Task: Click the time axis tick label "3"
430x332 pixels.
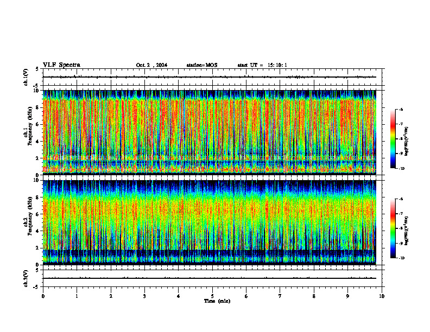Action: click(144, 296)
